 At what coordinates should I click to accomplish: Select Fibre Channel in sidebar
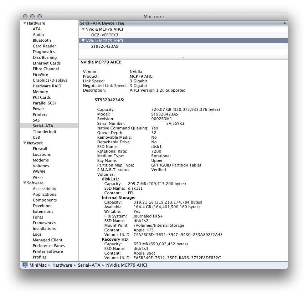tap(46, 69)
